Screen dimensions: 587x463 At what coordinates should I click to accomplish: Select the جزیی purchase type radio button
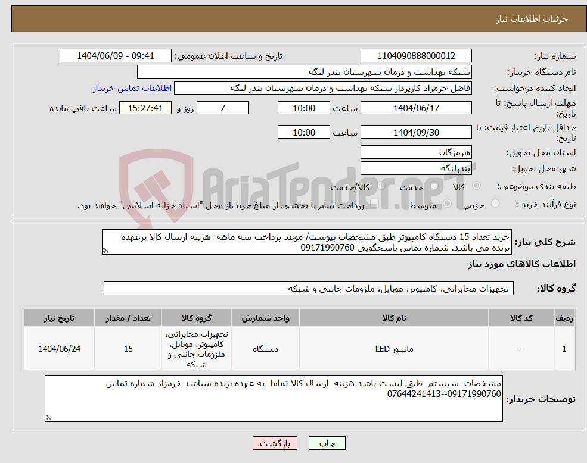(494, 202)
